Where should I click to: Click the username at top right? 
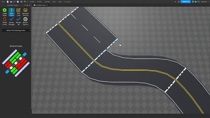tap(204, 2)
